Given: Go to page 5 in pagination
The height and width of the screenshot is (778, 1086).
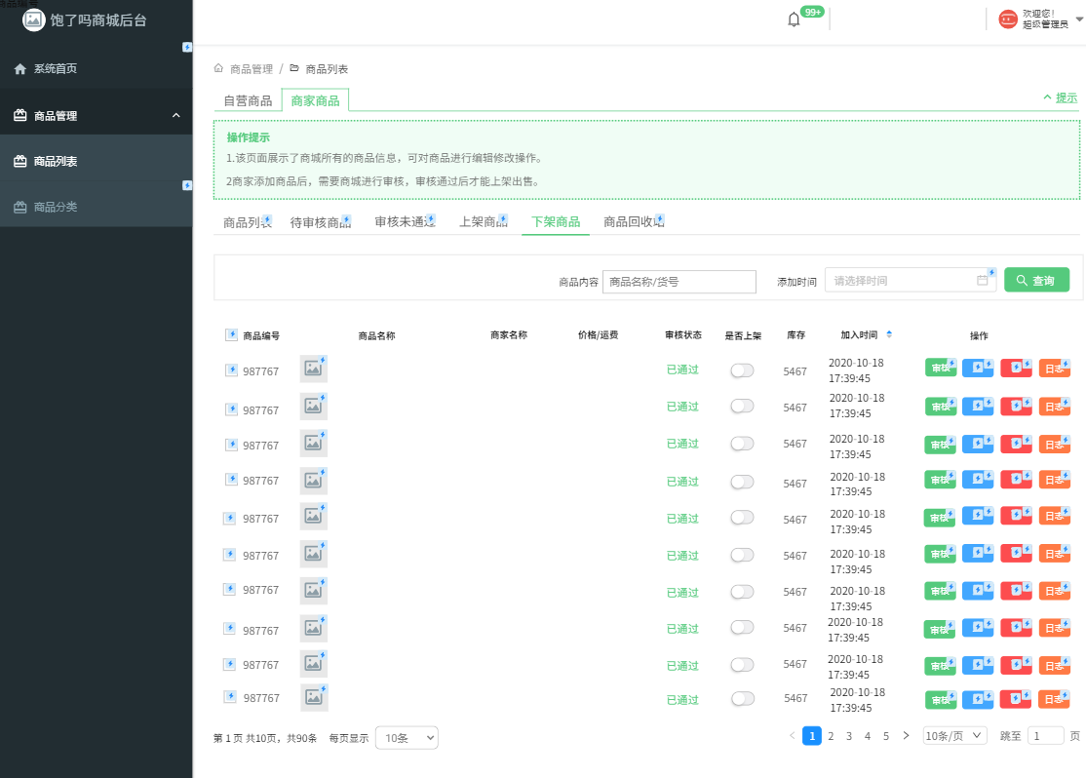Looking at the screenshot, I should pyautogui.click(x=886, y=736).
